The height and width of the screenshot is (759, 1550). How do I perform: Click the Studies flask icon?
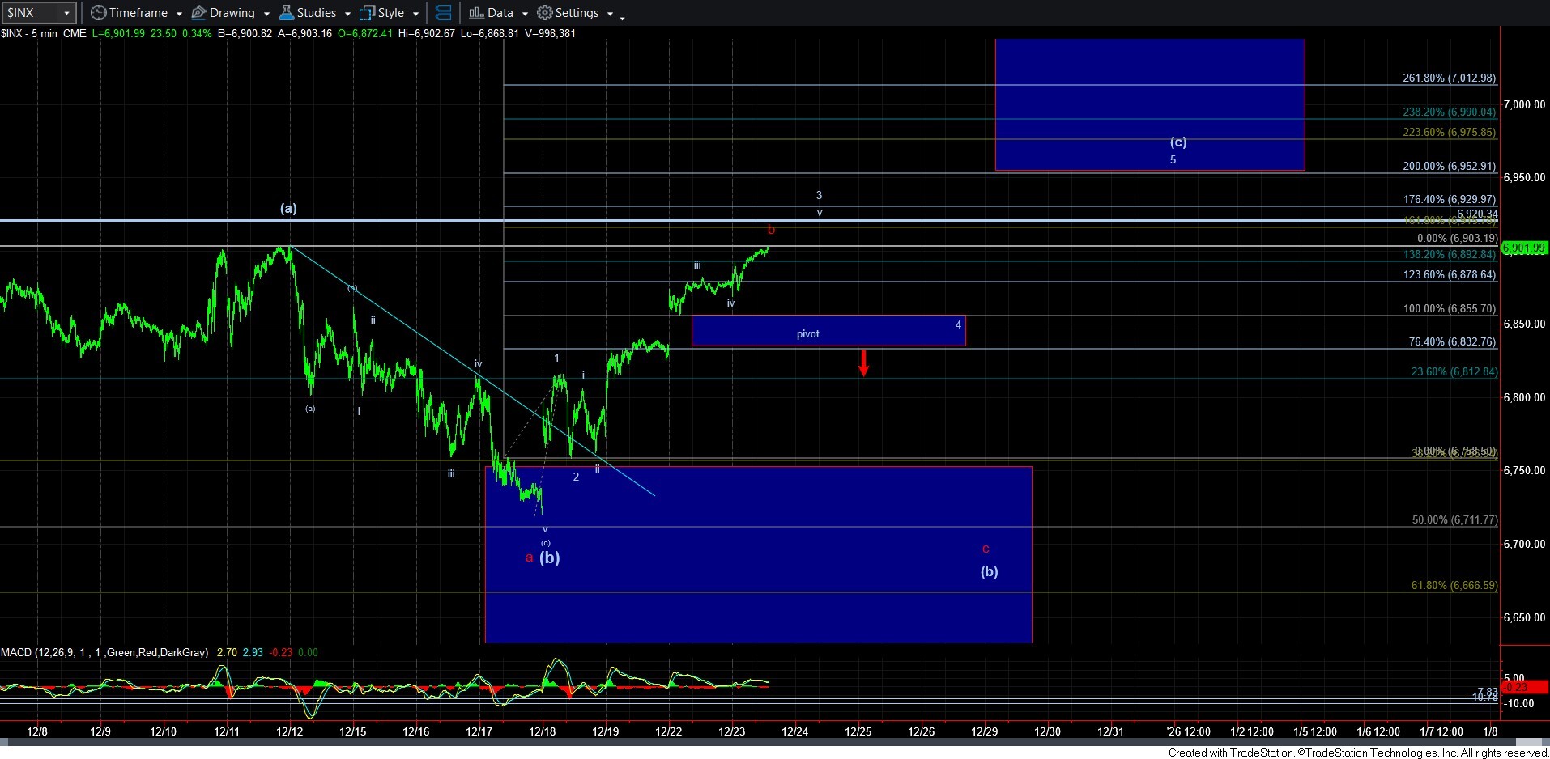(x=287, y=13)
